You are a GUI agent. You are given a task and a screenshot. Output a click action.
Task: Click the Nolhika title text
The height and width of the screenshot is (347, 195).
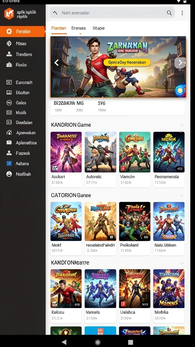[x=161, y=312]
